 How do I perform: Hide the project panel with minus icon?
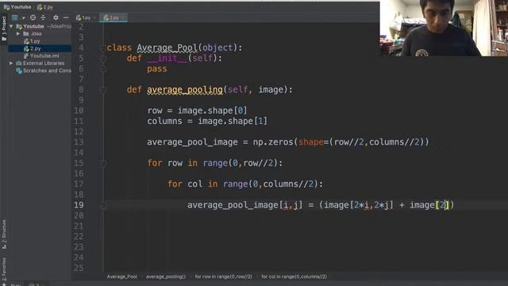pyautogui.click(x=66, y=17)
